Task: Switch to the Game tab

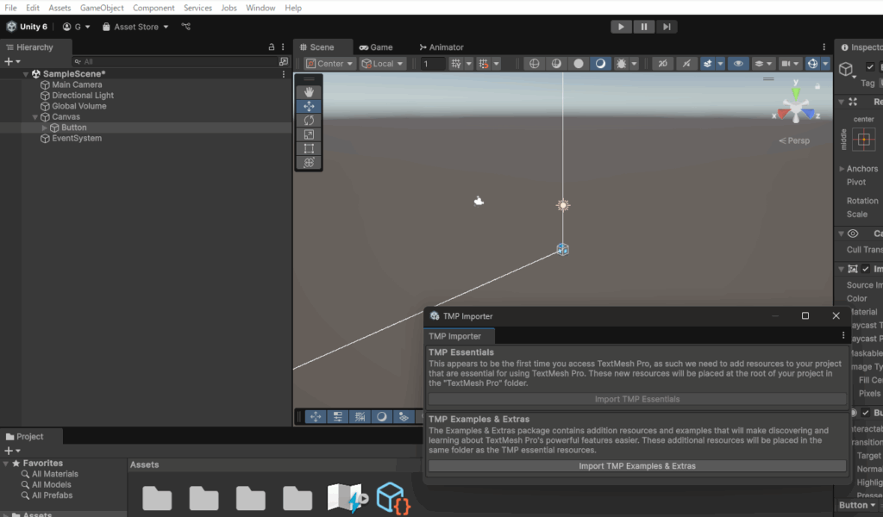Action: [x=376, y=47]
